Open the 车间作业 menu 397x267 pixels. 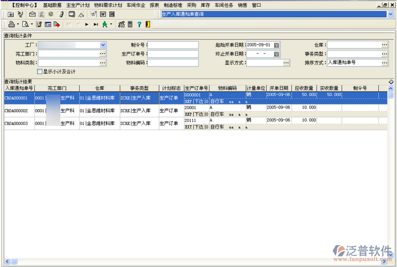(136, 4)
